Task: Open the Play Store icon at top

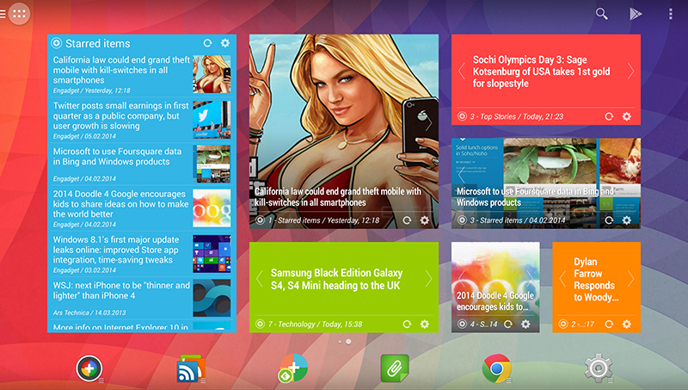Action: [x=636, y=14]
